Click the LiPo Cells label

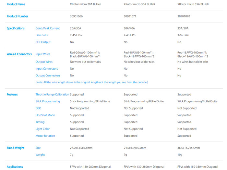42,35
